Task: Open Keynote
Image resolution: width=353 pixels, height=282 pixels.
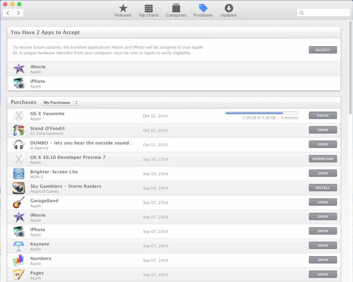Action: (x=323, y=245)
